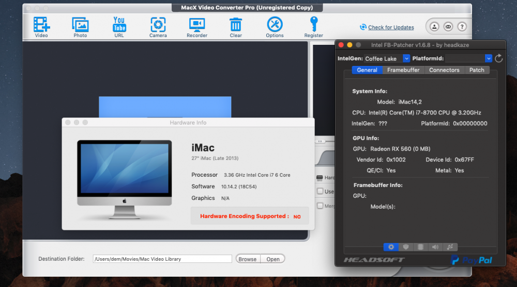Click the Browse button
Image resolution: width=517 pixels, height=287 pixels.
click(248, 259)
